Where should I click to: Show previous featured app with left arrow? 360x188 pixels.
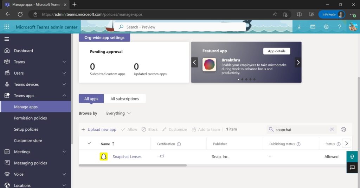[x=194, y=63]
